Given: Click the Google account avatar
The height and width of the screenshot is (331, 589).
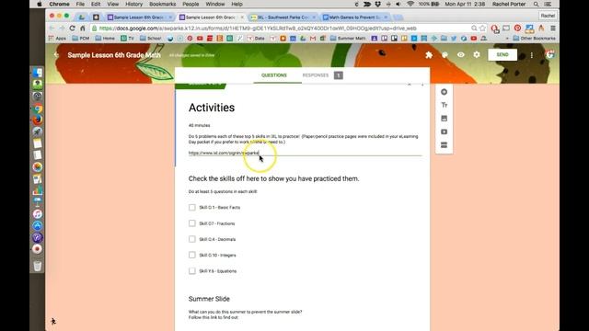Looking at the screenshot, I should click(550, 54).
